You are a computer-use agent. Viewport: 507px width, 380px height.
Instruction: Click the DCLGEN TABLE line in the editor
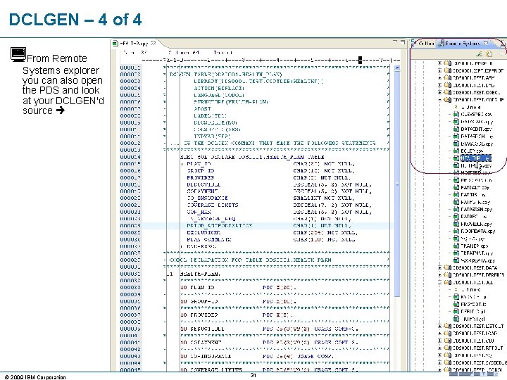tap(226, 75)
